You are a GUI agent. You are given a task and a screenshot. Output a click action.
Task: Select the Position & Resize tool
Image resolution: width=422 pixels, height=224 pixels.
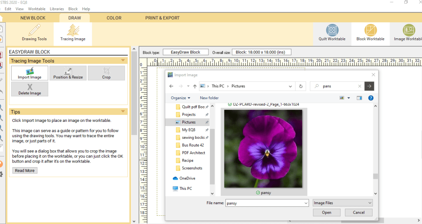click(x=68, y=73)
